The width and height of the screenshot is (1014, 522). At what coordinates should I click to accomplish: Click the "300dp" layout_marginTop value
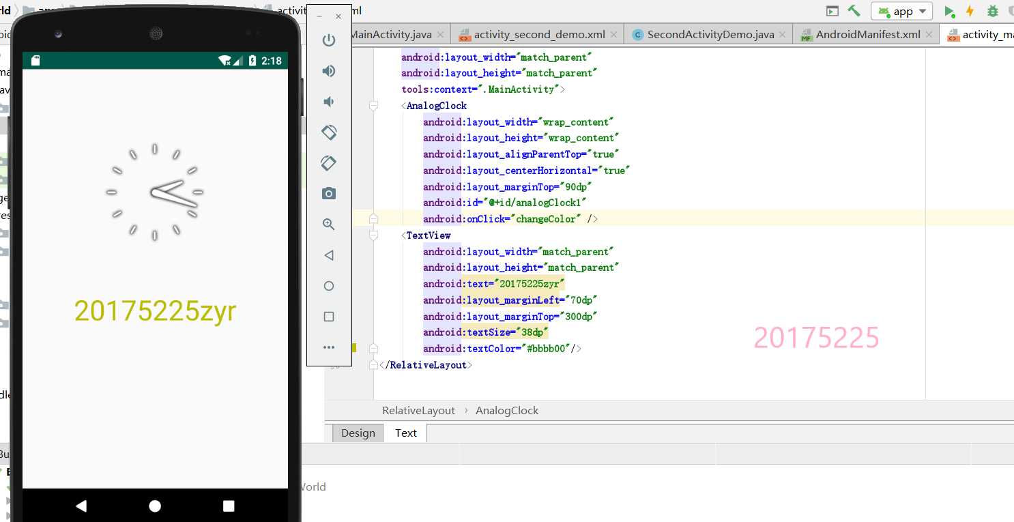(x=578, y=317)
